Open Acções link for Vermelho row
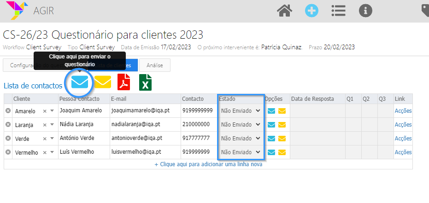The image size is (429, 203). (403, 152)
